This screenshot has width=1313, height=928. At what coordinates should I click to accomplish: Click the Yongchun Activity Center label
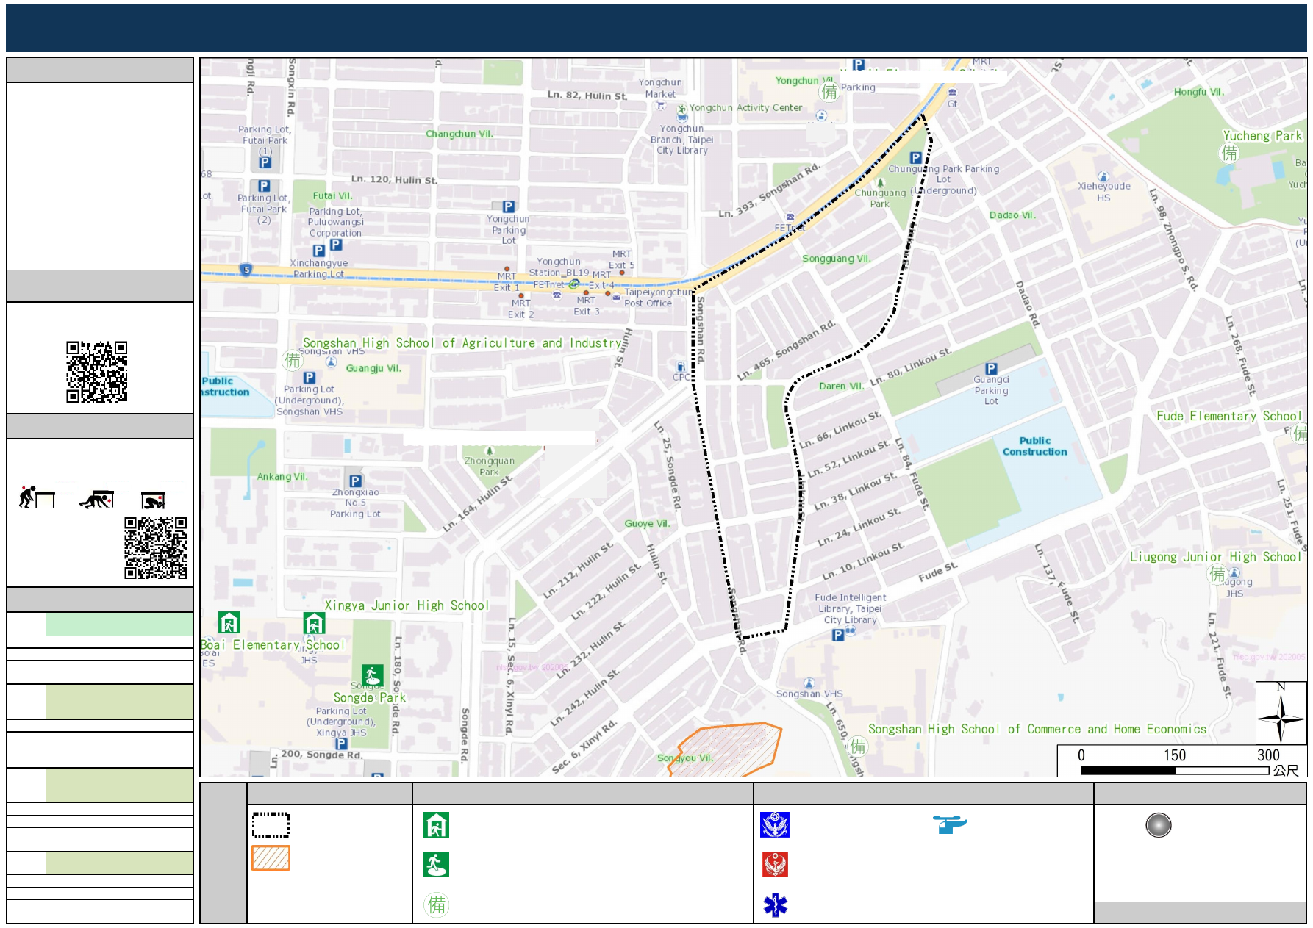pos(745,107)
